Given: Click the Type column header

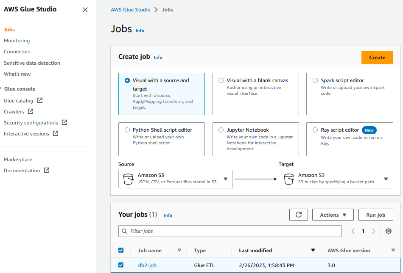Looking at the screenshot, I should click(200, 251).
